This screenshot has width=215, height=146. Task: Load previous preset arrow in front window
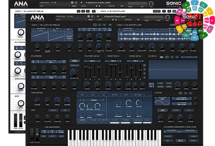click(x=113, y=20)
